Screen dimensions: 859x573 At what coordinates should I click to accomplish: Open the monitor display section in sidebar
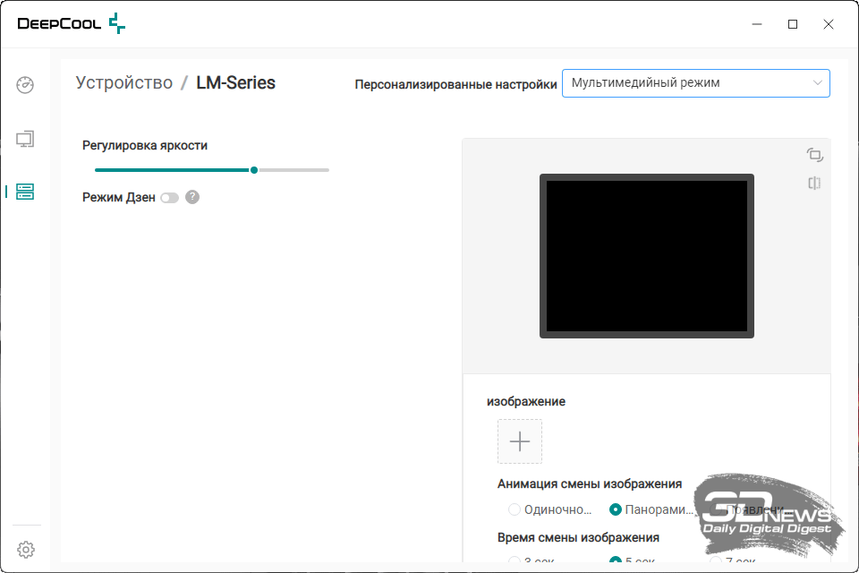click(25, 139)
